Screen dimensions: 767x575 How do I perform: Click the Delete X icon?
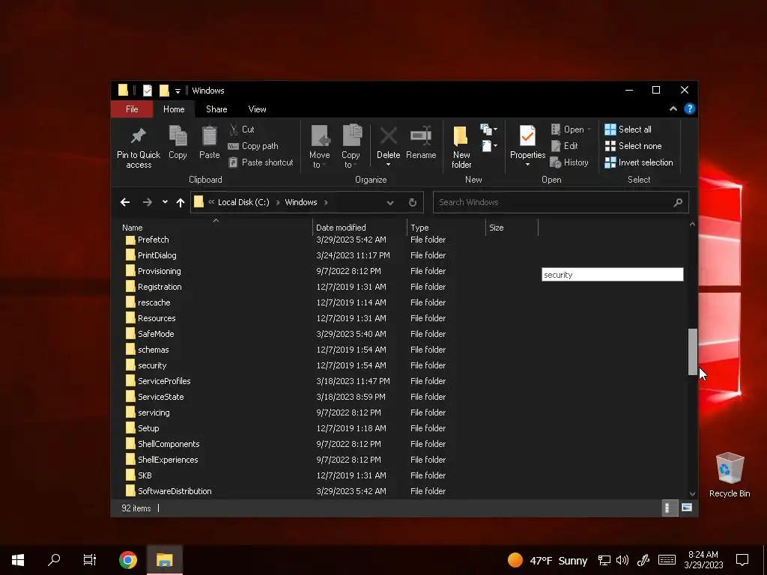click(x=389, y=136)
